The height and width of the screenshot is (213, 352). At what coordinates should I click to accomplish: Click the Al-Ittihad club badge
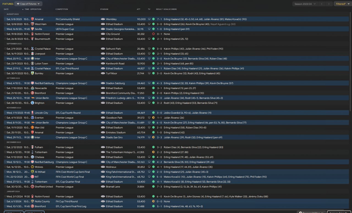point(32,172)
